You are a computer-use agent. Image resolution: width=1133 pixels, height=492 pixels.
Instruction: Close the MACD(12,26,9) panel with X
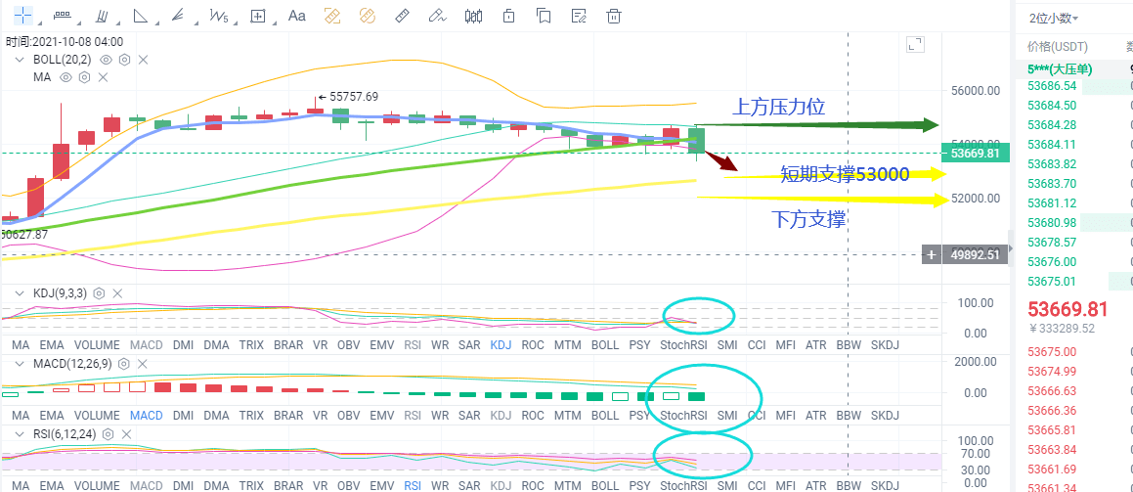[143, 364]
